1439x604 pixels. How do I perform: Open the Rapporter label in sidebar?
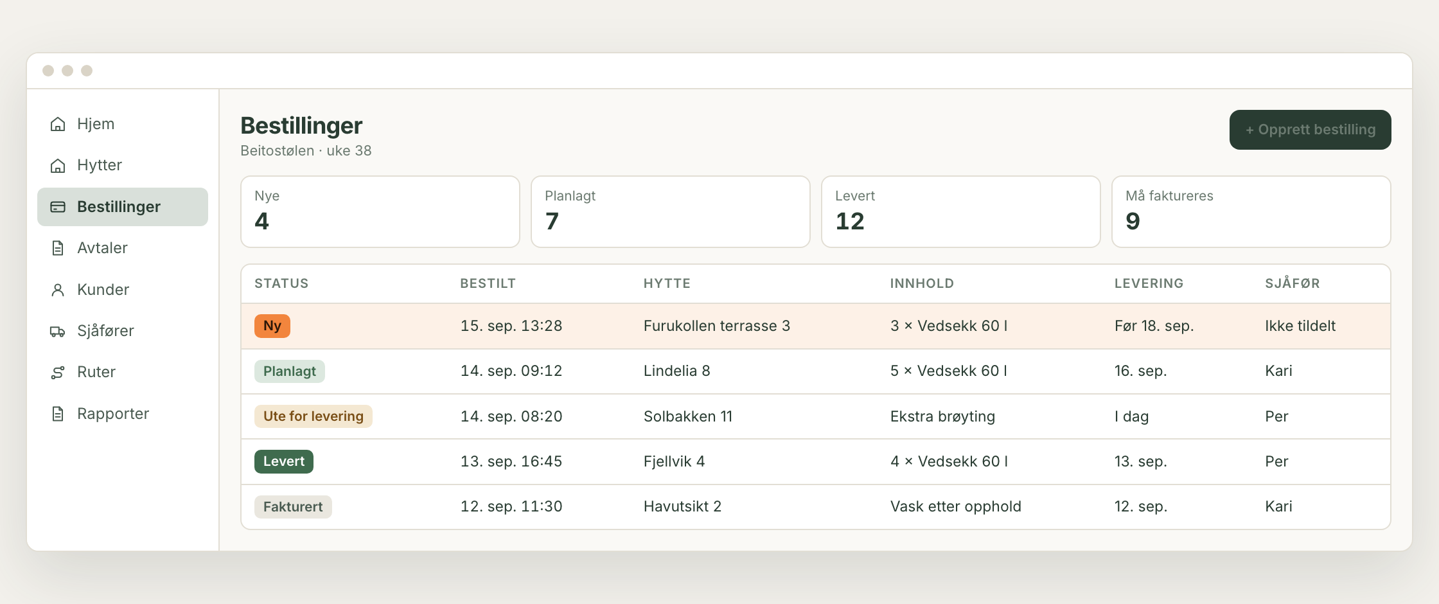113,414
